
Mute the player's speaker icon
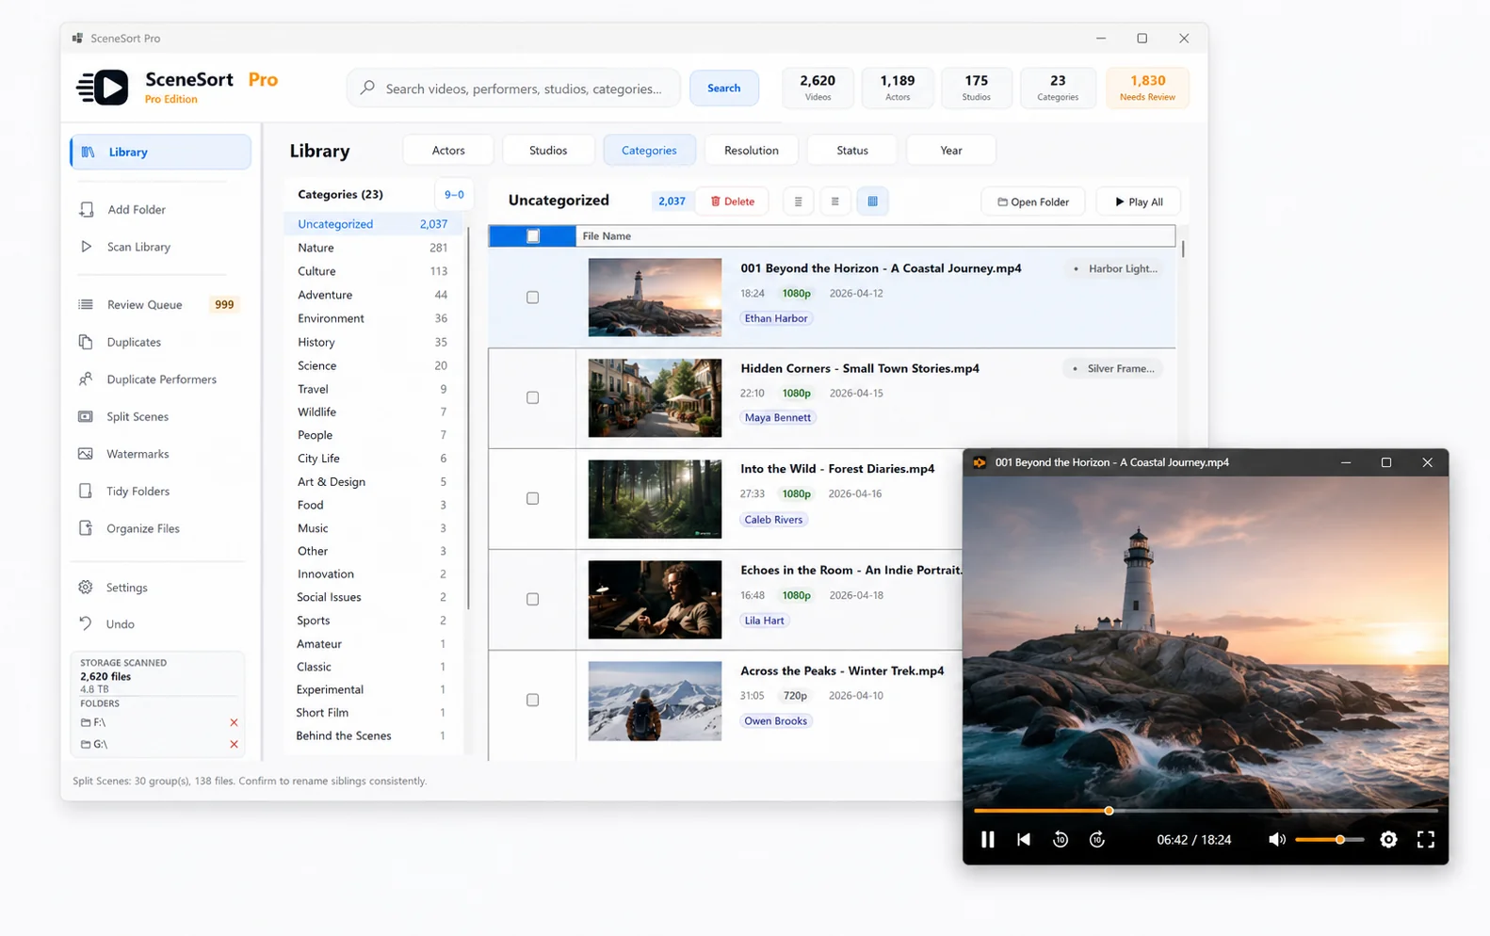[1276, 839]
